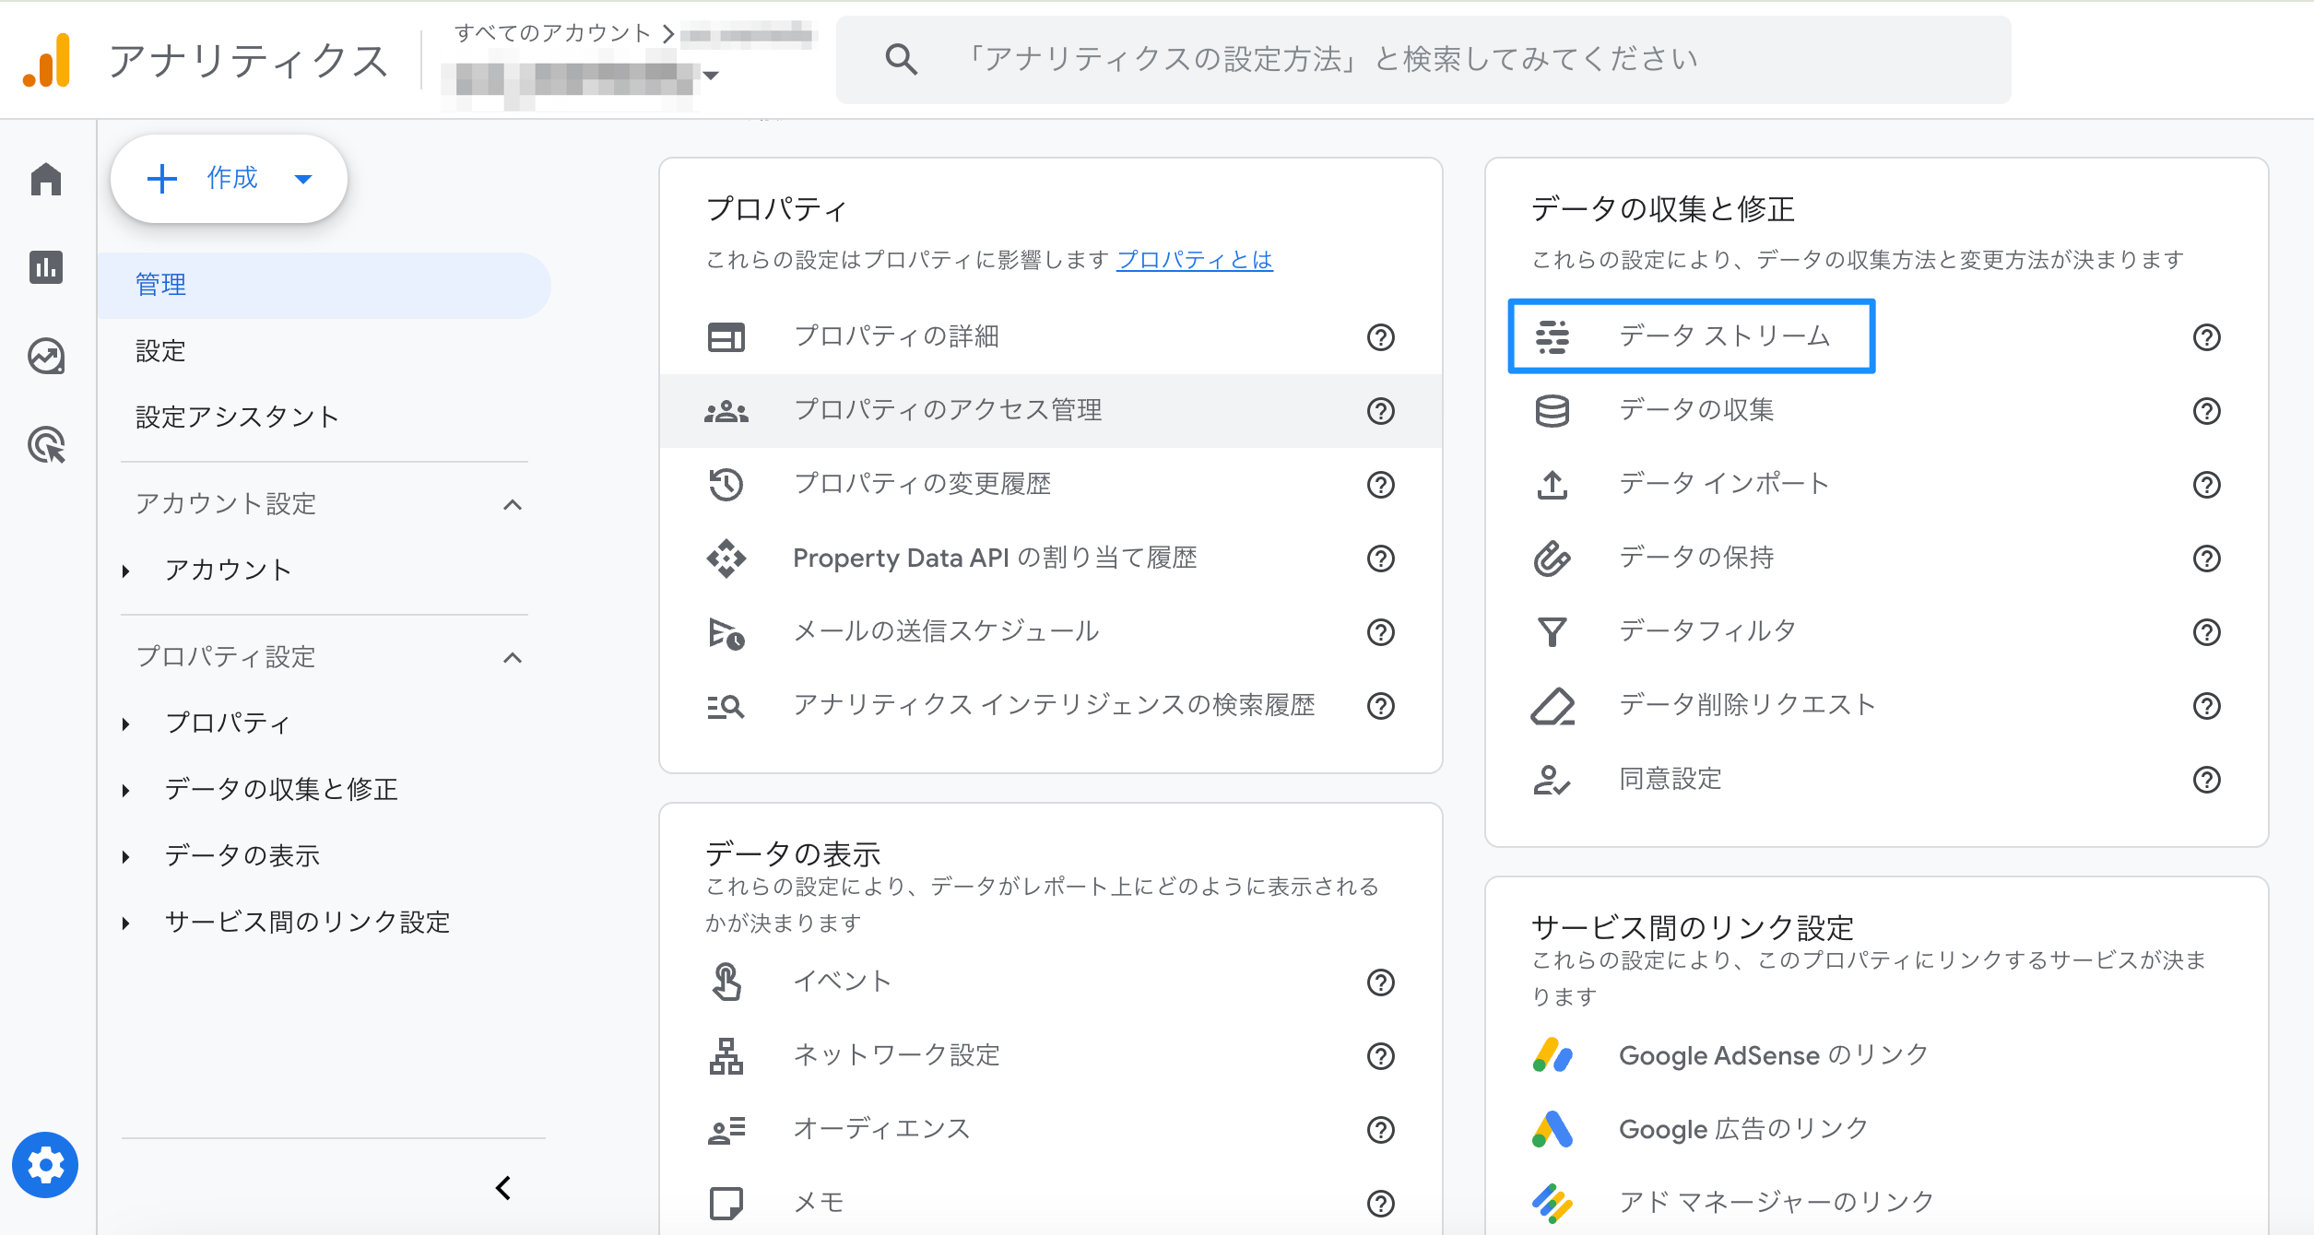Select 管理 menu item
2314x1235 pixels.
pos(161,285)
